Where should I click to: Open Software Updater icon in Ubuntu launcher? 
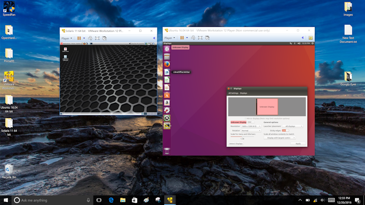pos(167,118)
